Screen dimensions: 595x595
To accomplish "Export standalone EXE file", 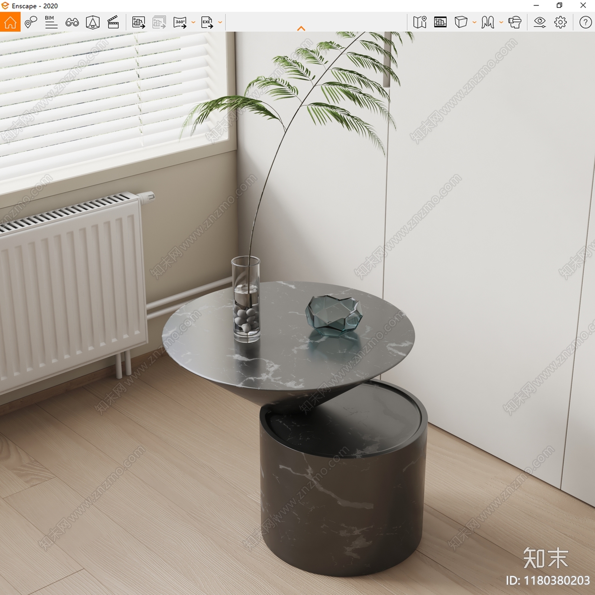I will [x=207, y=22].
